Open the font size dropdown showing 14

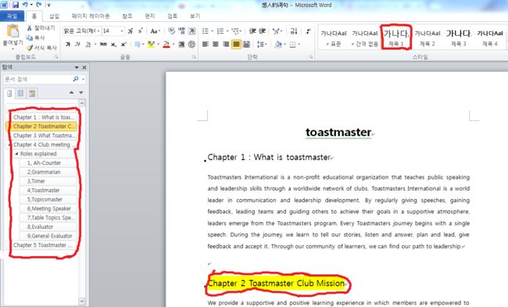122,31
